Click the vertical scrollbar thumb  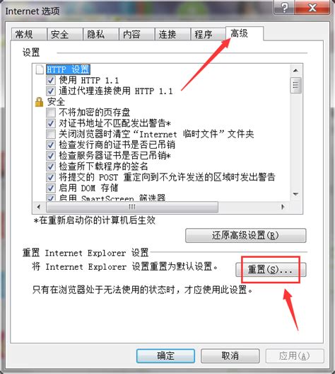pyautogui.click(x=295, y=85)
